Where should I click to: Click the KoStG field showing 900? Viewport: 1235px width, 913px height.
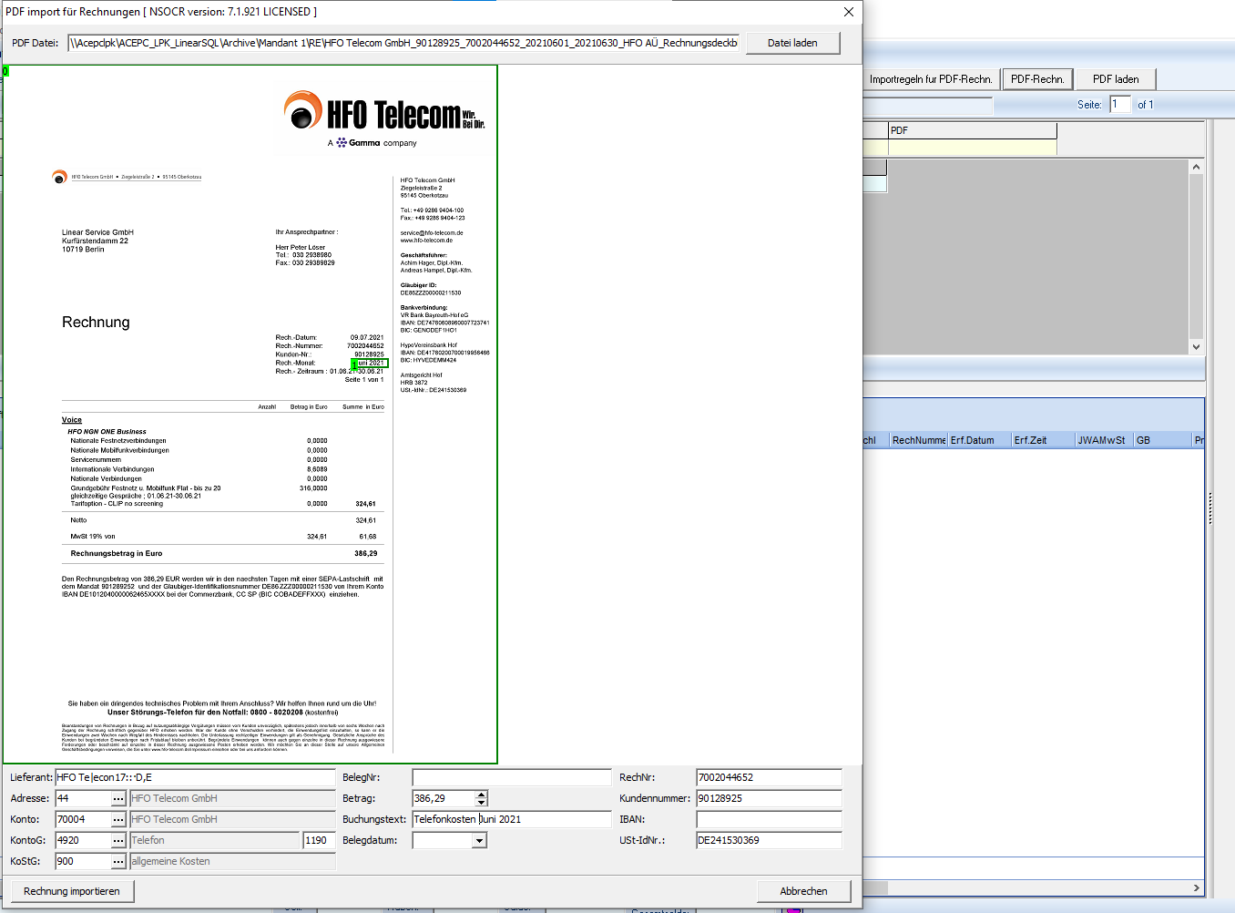(x=83, y=861)
